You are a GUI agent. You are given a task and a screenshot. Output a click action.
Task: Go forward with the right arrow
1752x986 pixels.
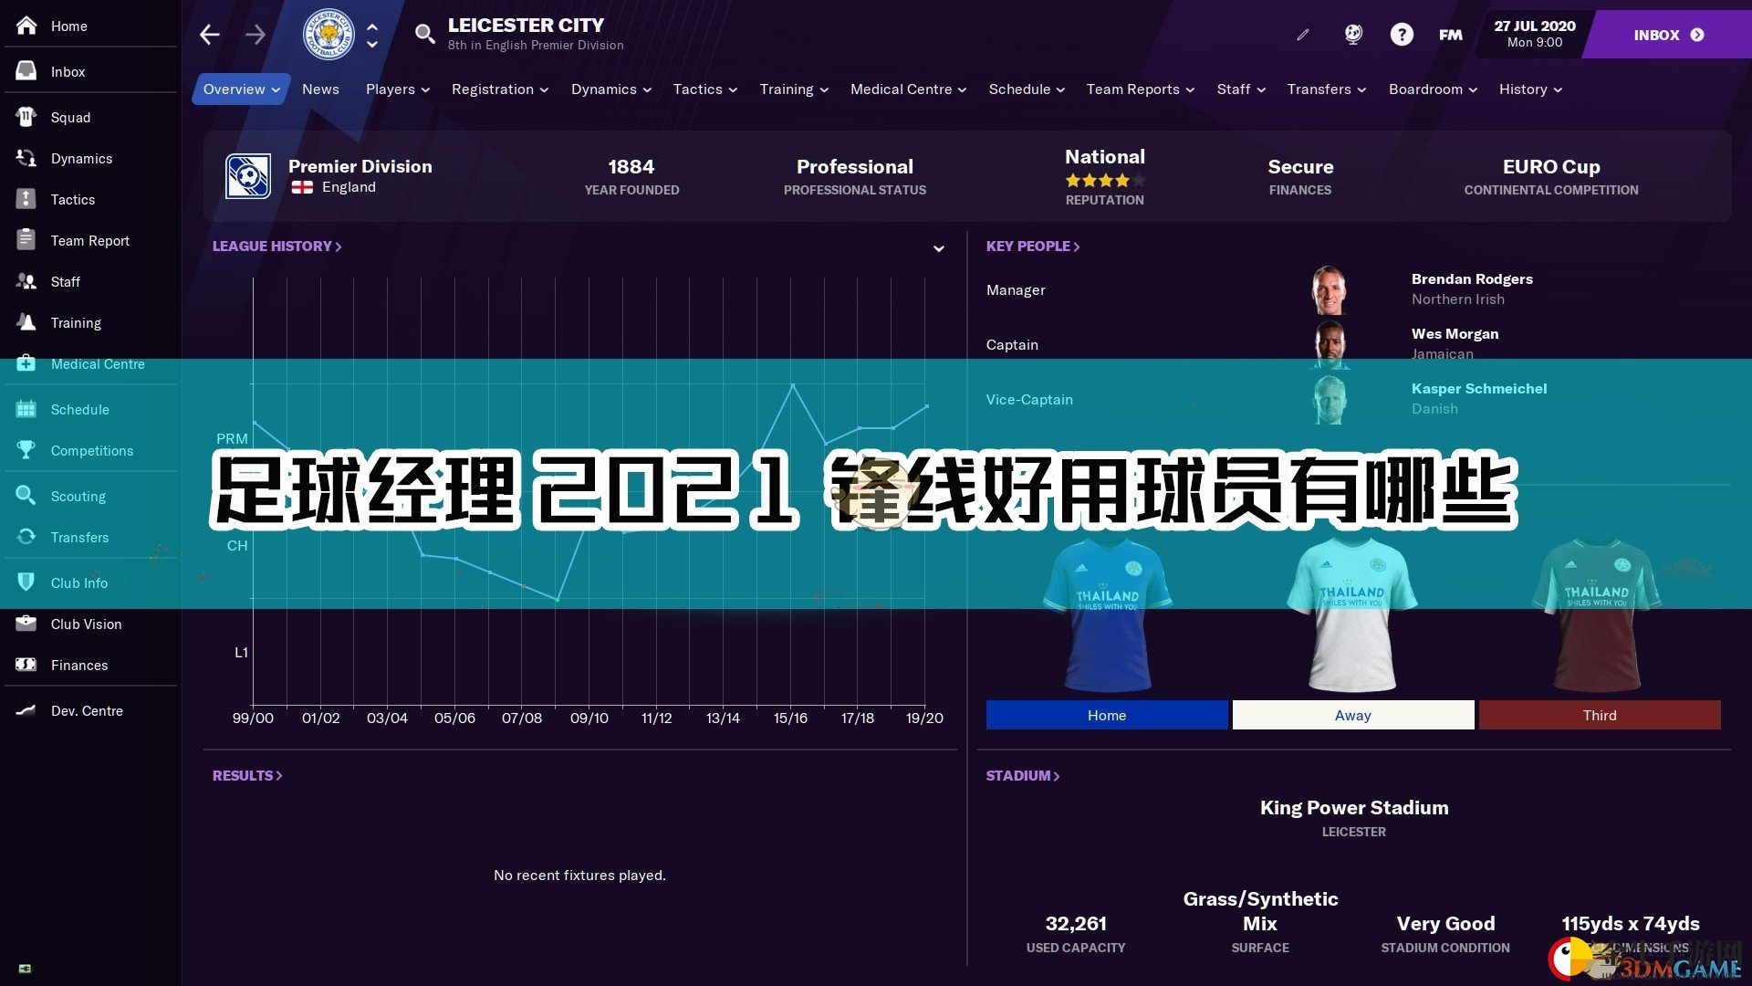coord(255,35)
